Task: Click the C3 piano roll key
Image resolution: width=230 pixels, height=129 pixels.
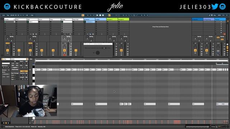Action: (33, 70)
